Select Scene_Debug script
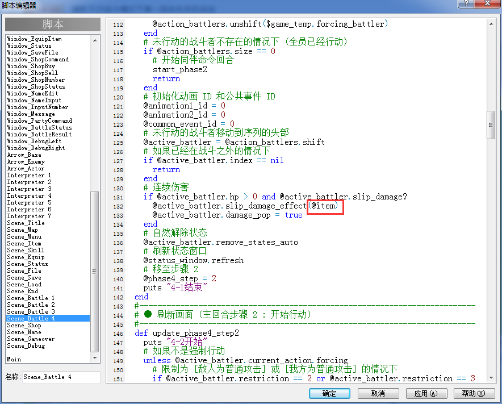 [x=26, y=345]
